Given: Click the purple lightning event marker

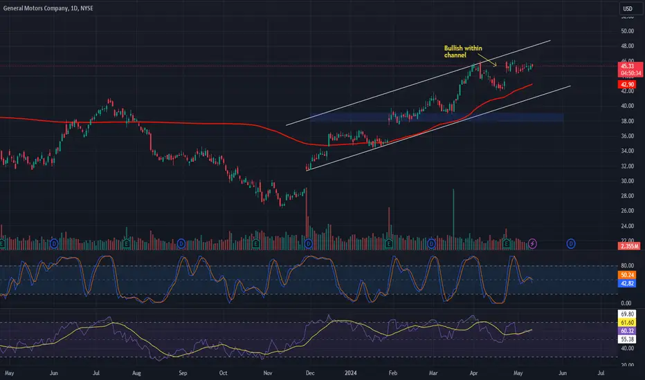Looking at the screenshot, I should pyautogui.click(x=532, y=244).
